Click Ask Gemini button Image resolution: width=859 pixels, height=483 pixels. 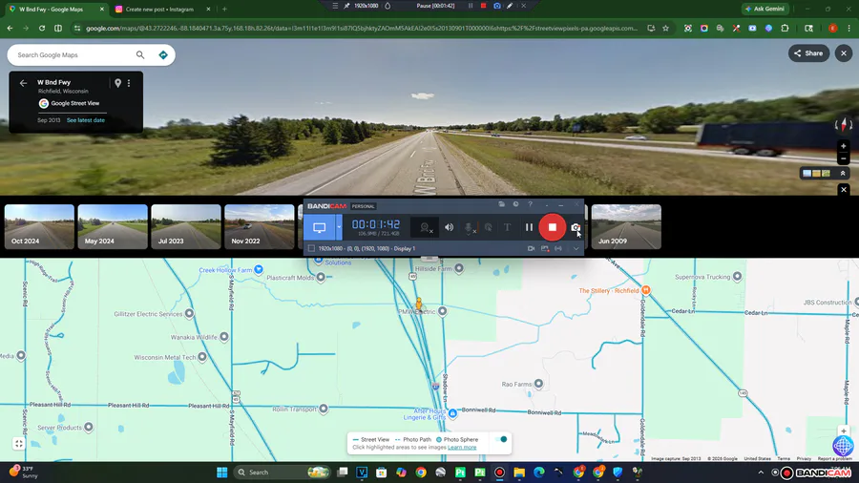(x=765, y=9)
